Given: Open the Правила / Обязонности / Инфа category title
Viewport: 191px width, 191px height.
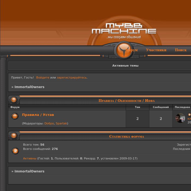Looking at the screenshot, I should [127, 101].
